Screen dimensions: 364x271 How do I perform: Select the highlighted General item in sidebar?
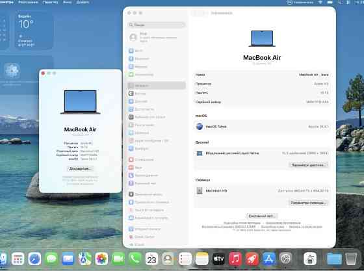(x=157, y=86)
